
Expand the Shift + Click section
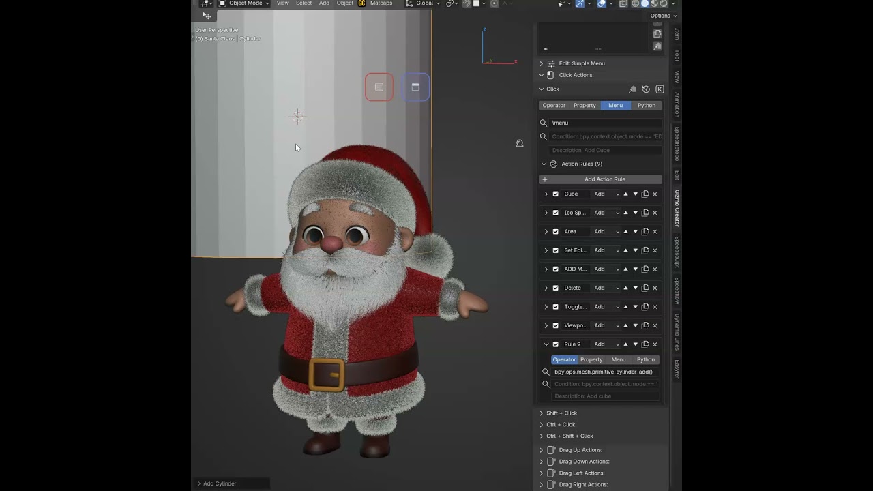pyautogui.click(x=561, y=413)
